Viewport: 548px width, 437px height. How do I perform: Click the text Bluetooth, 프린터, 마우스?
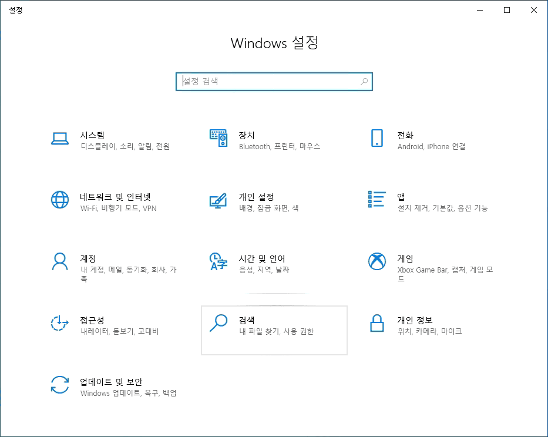point(280,146)
